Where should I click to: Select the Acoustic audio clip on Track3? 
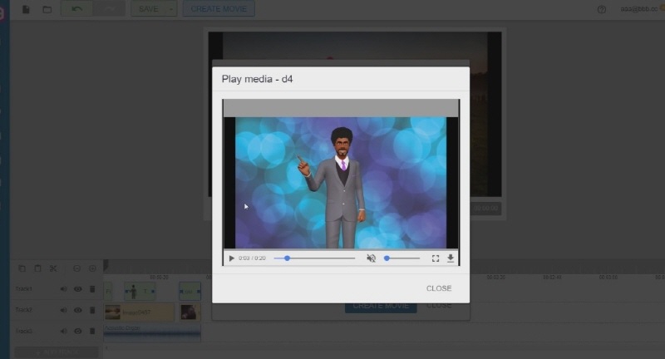(152, 332)
